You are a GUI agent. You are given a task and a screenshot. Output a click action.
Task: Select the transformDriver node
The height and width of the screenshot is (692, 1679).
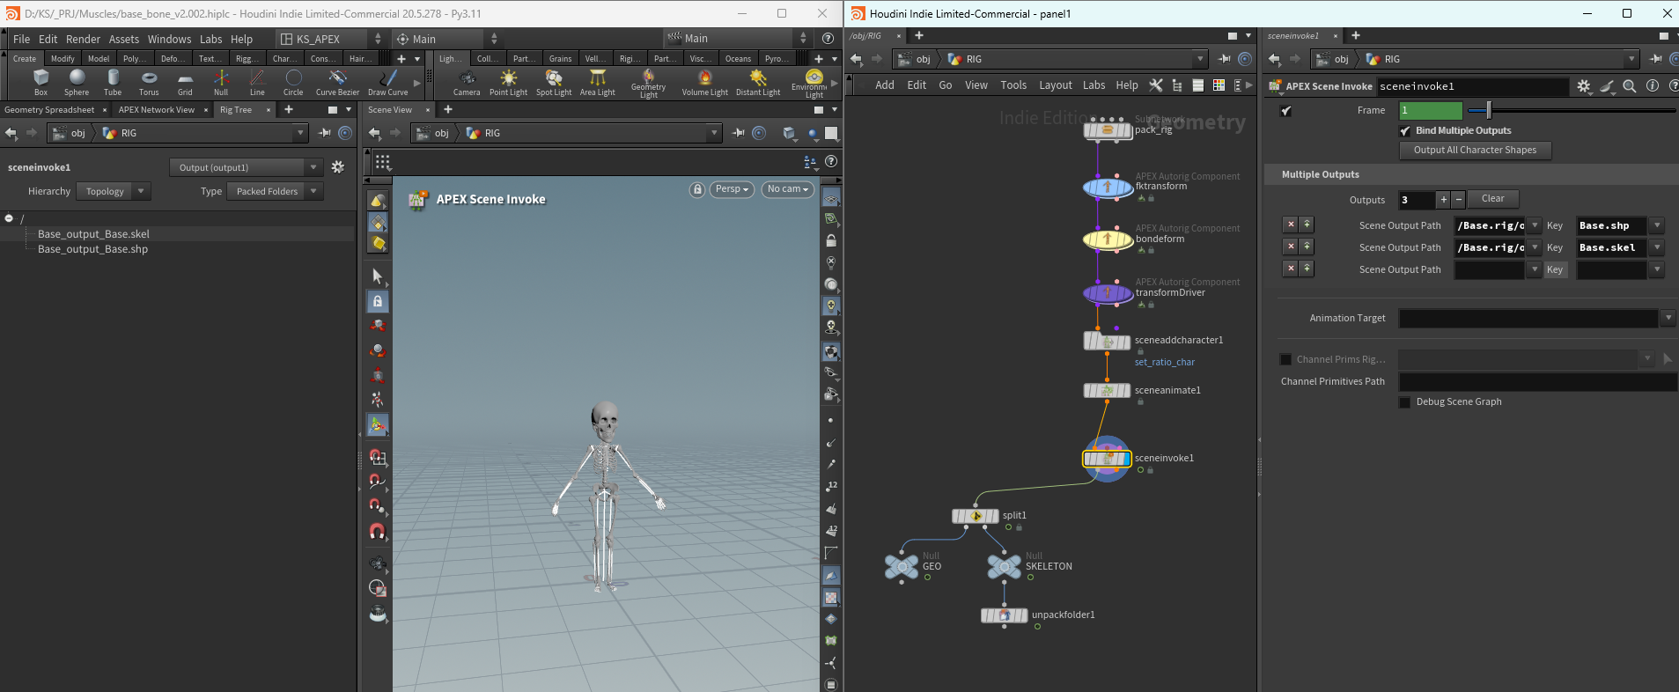1108,293
